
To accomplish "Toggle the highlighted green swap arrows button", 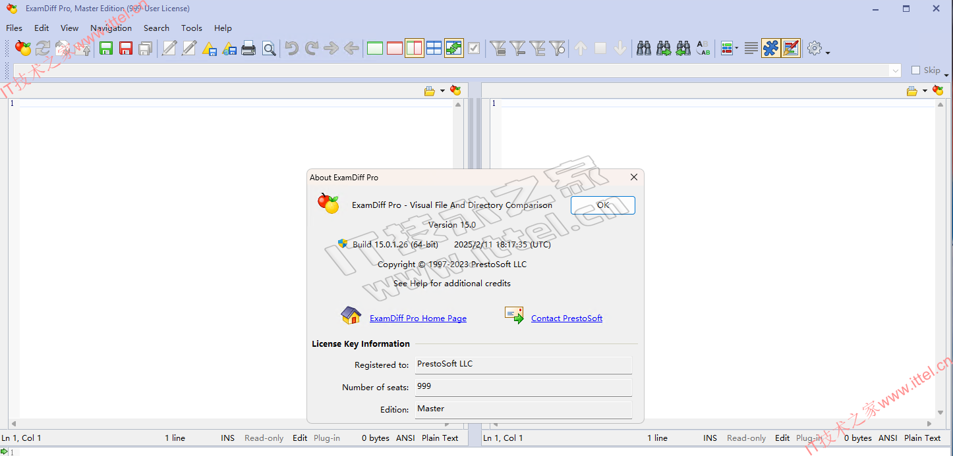I will (x=454, y=48).
